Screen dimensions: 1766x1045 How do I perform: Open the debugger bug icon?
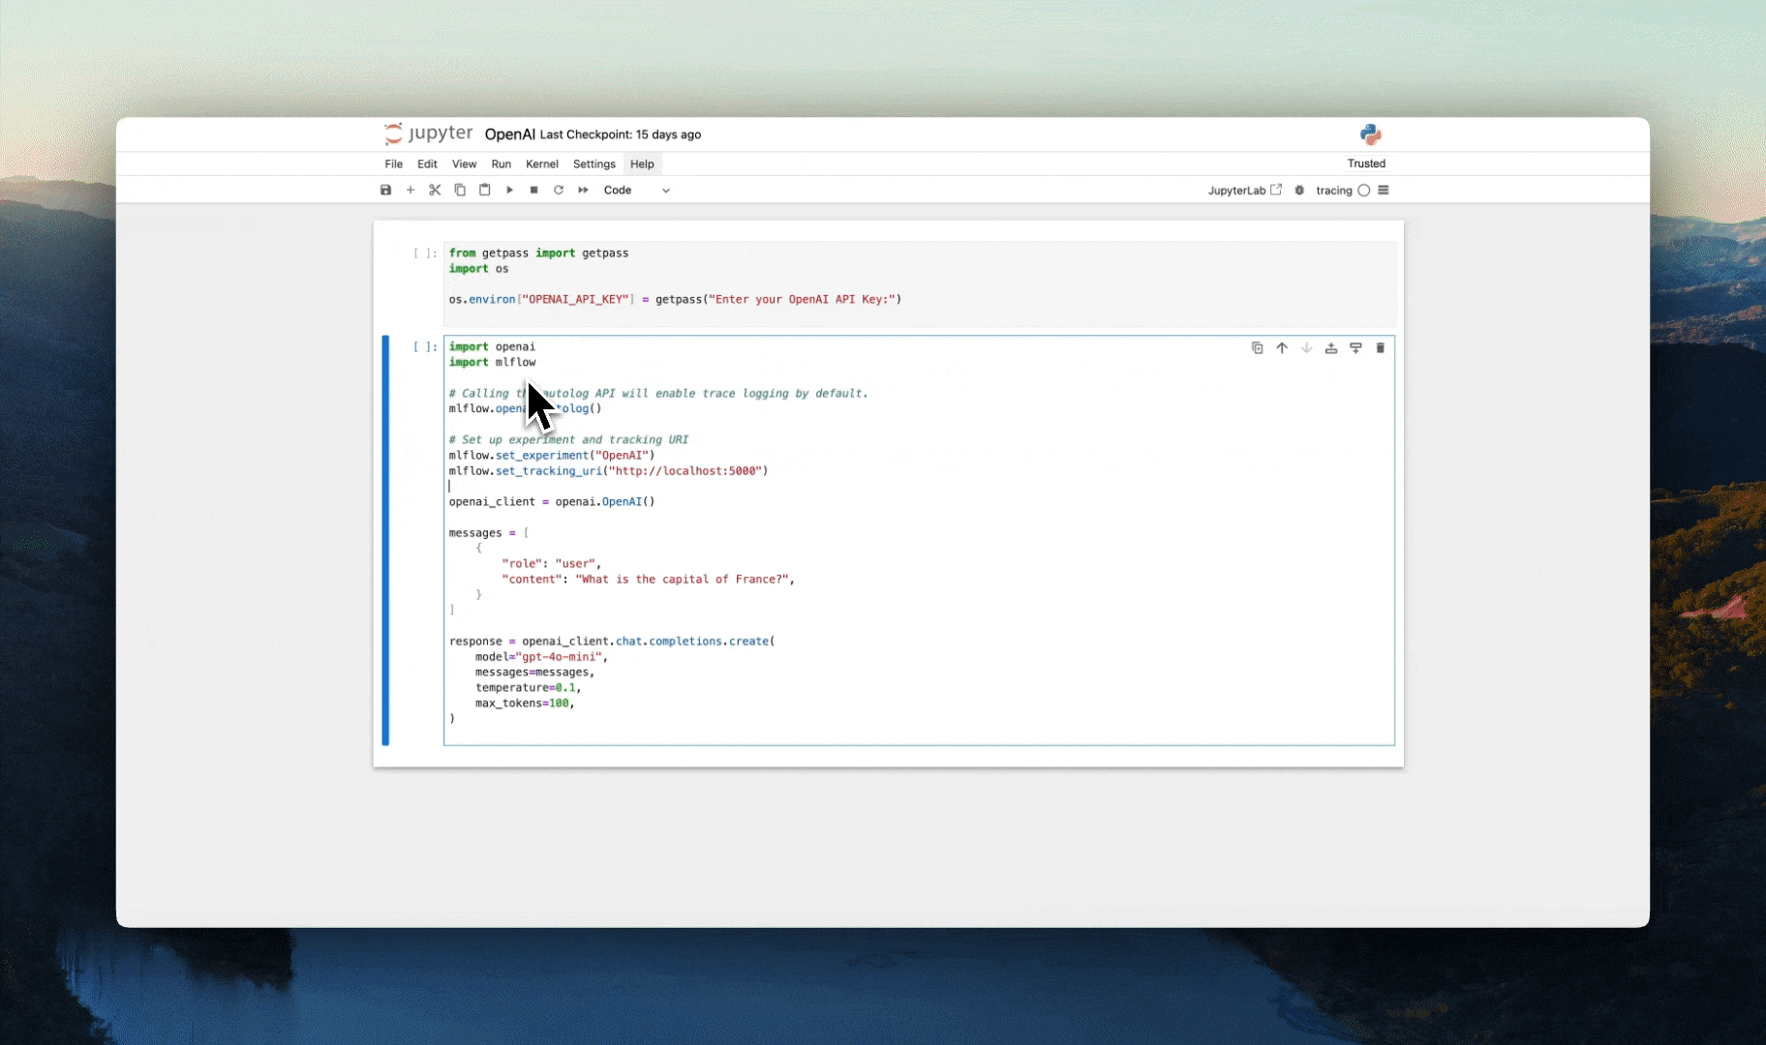(x=1299, y=190)
